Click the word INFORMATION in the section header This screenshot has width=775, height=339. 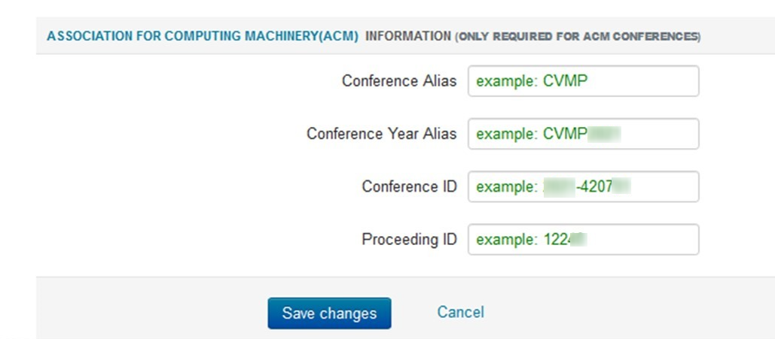[x=407, y=36]
